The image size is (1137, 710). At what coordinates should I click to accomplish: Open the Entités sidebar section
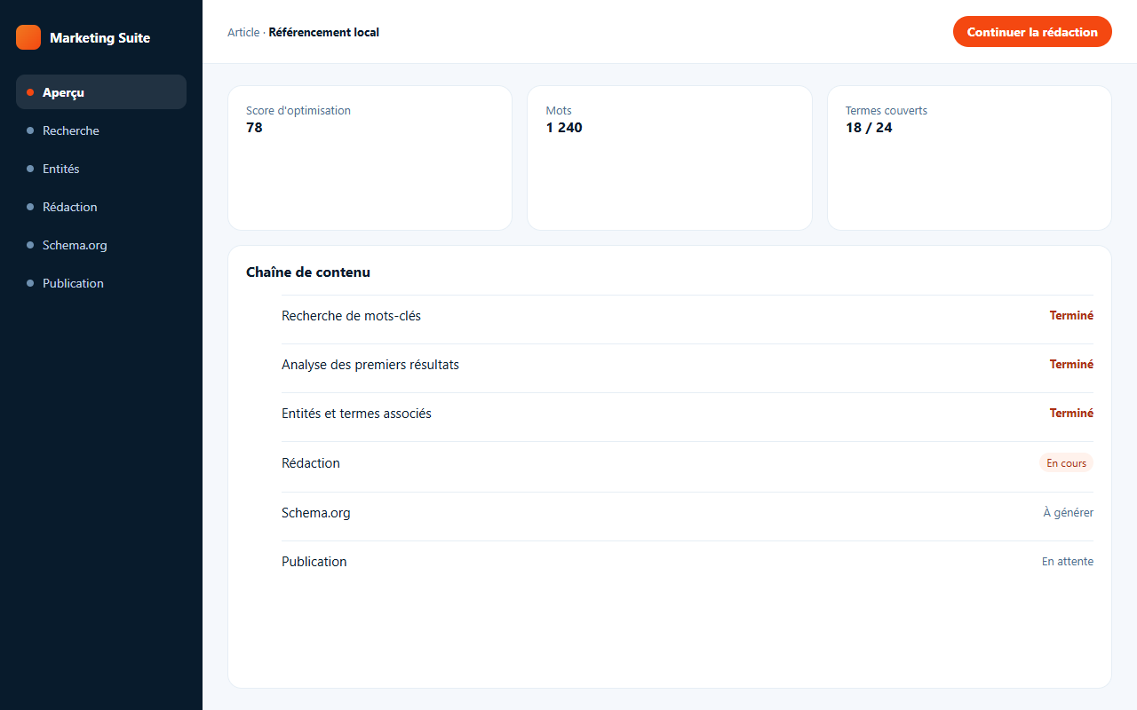(x=101, y=169)
